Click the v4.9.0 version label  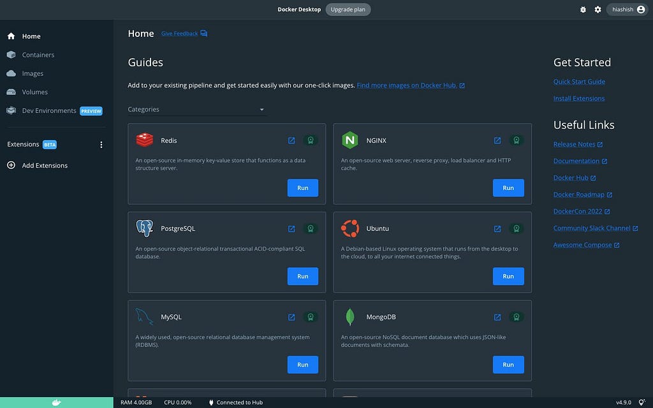tap(624, 403)
